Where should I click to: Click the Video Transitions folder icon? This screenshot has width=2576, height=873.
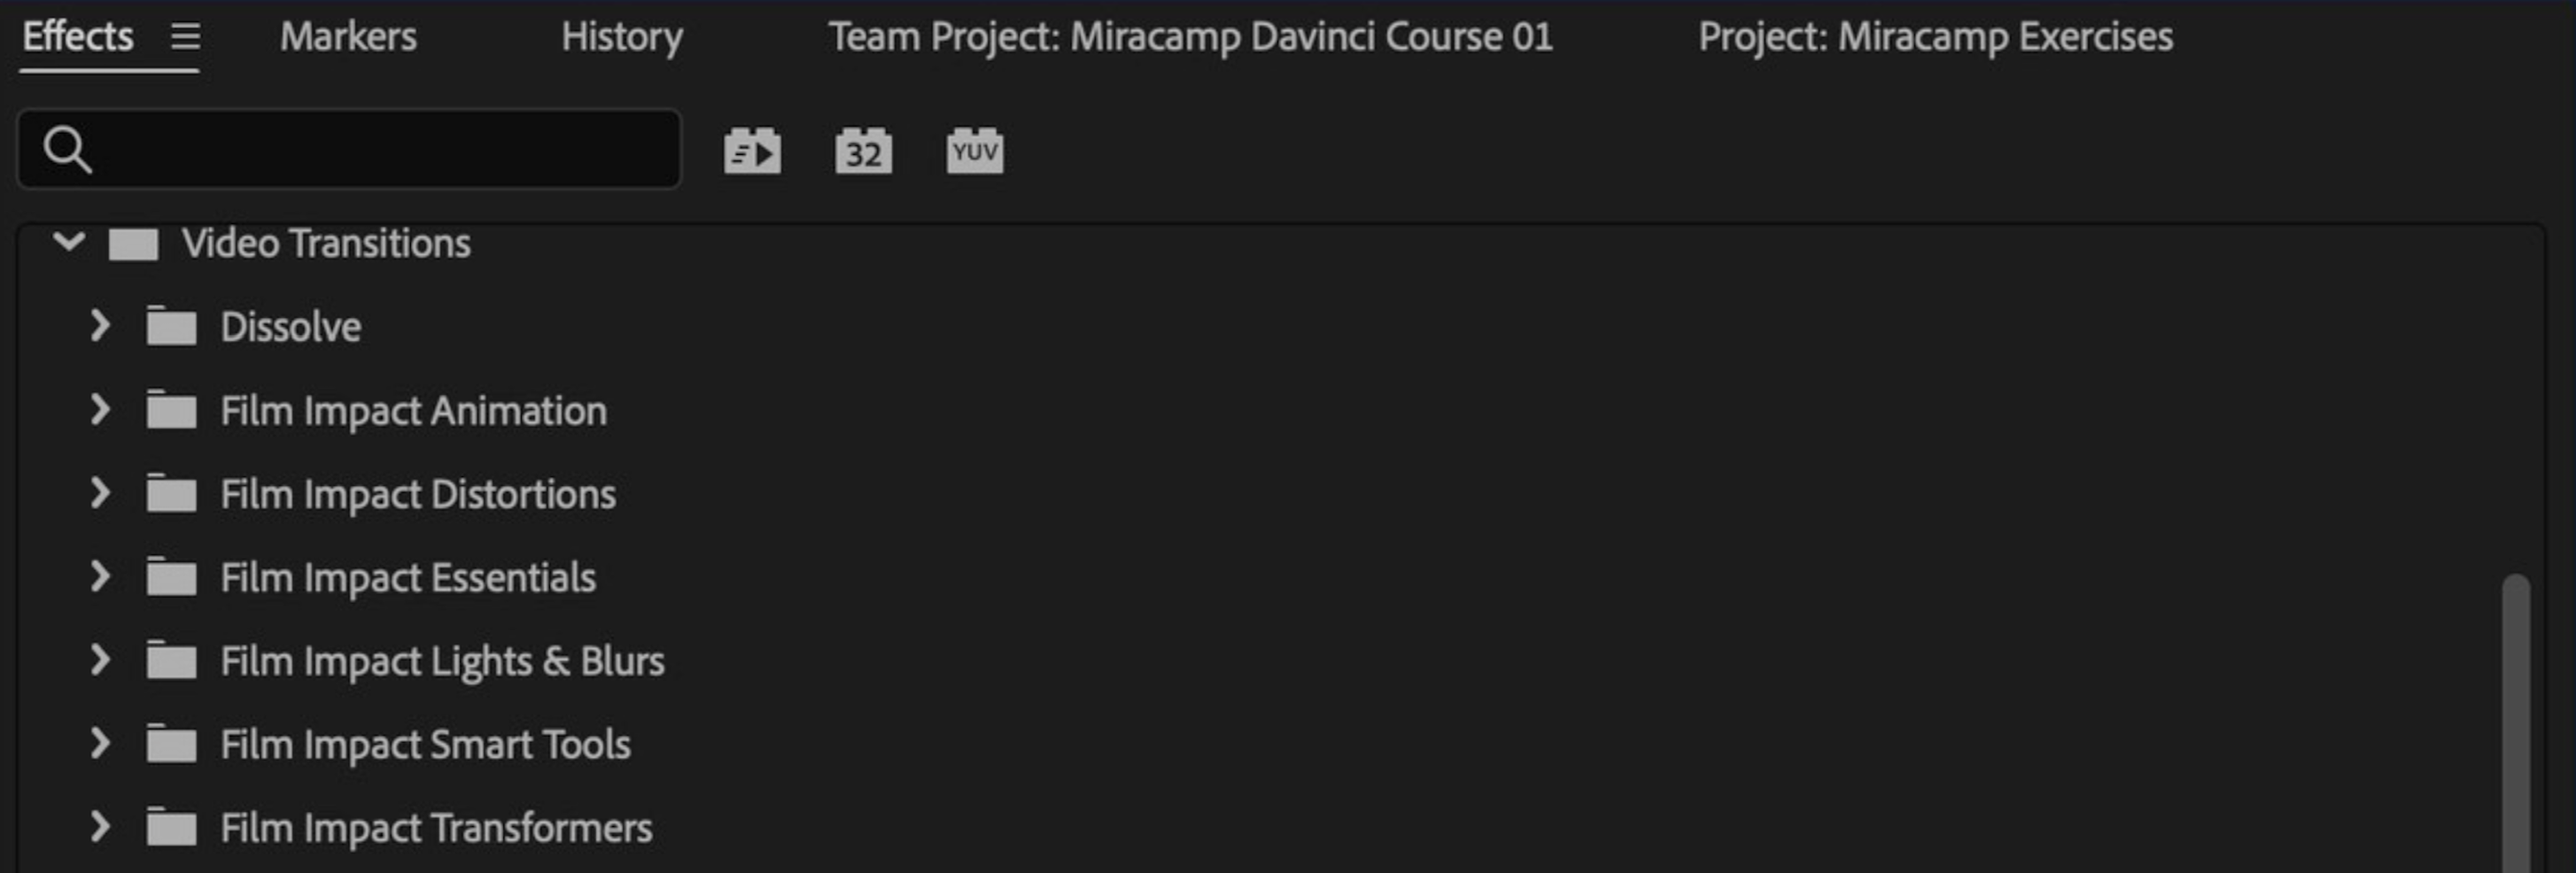point(134,243)
